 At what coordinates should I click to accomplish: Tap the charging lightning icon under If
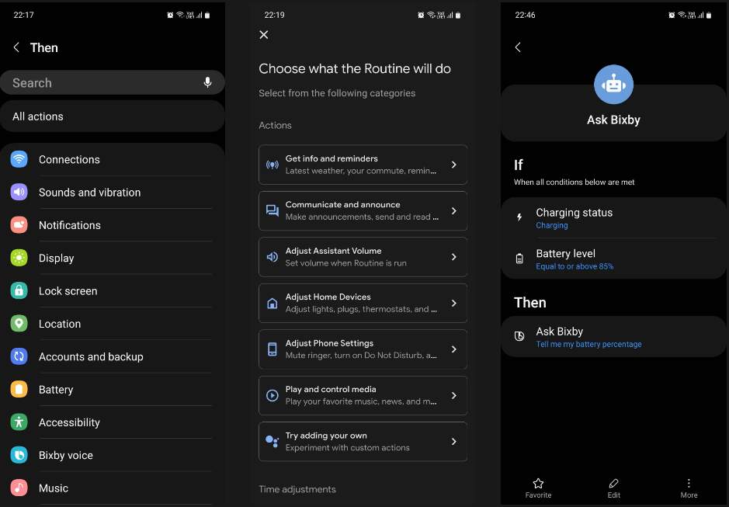coord(519,217)
